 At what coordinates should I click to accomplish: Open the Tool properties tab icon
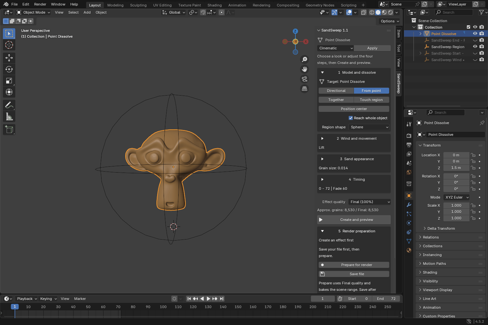click(x=409, y=124)
